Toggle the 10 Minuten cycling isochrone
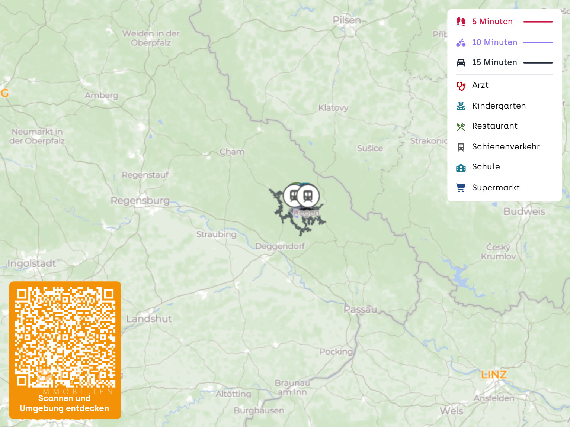570x427 pixels. coord(504,42)
